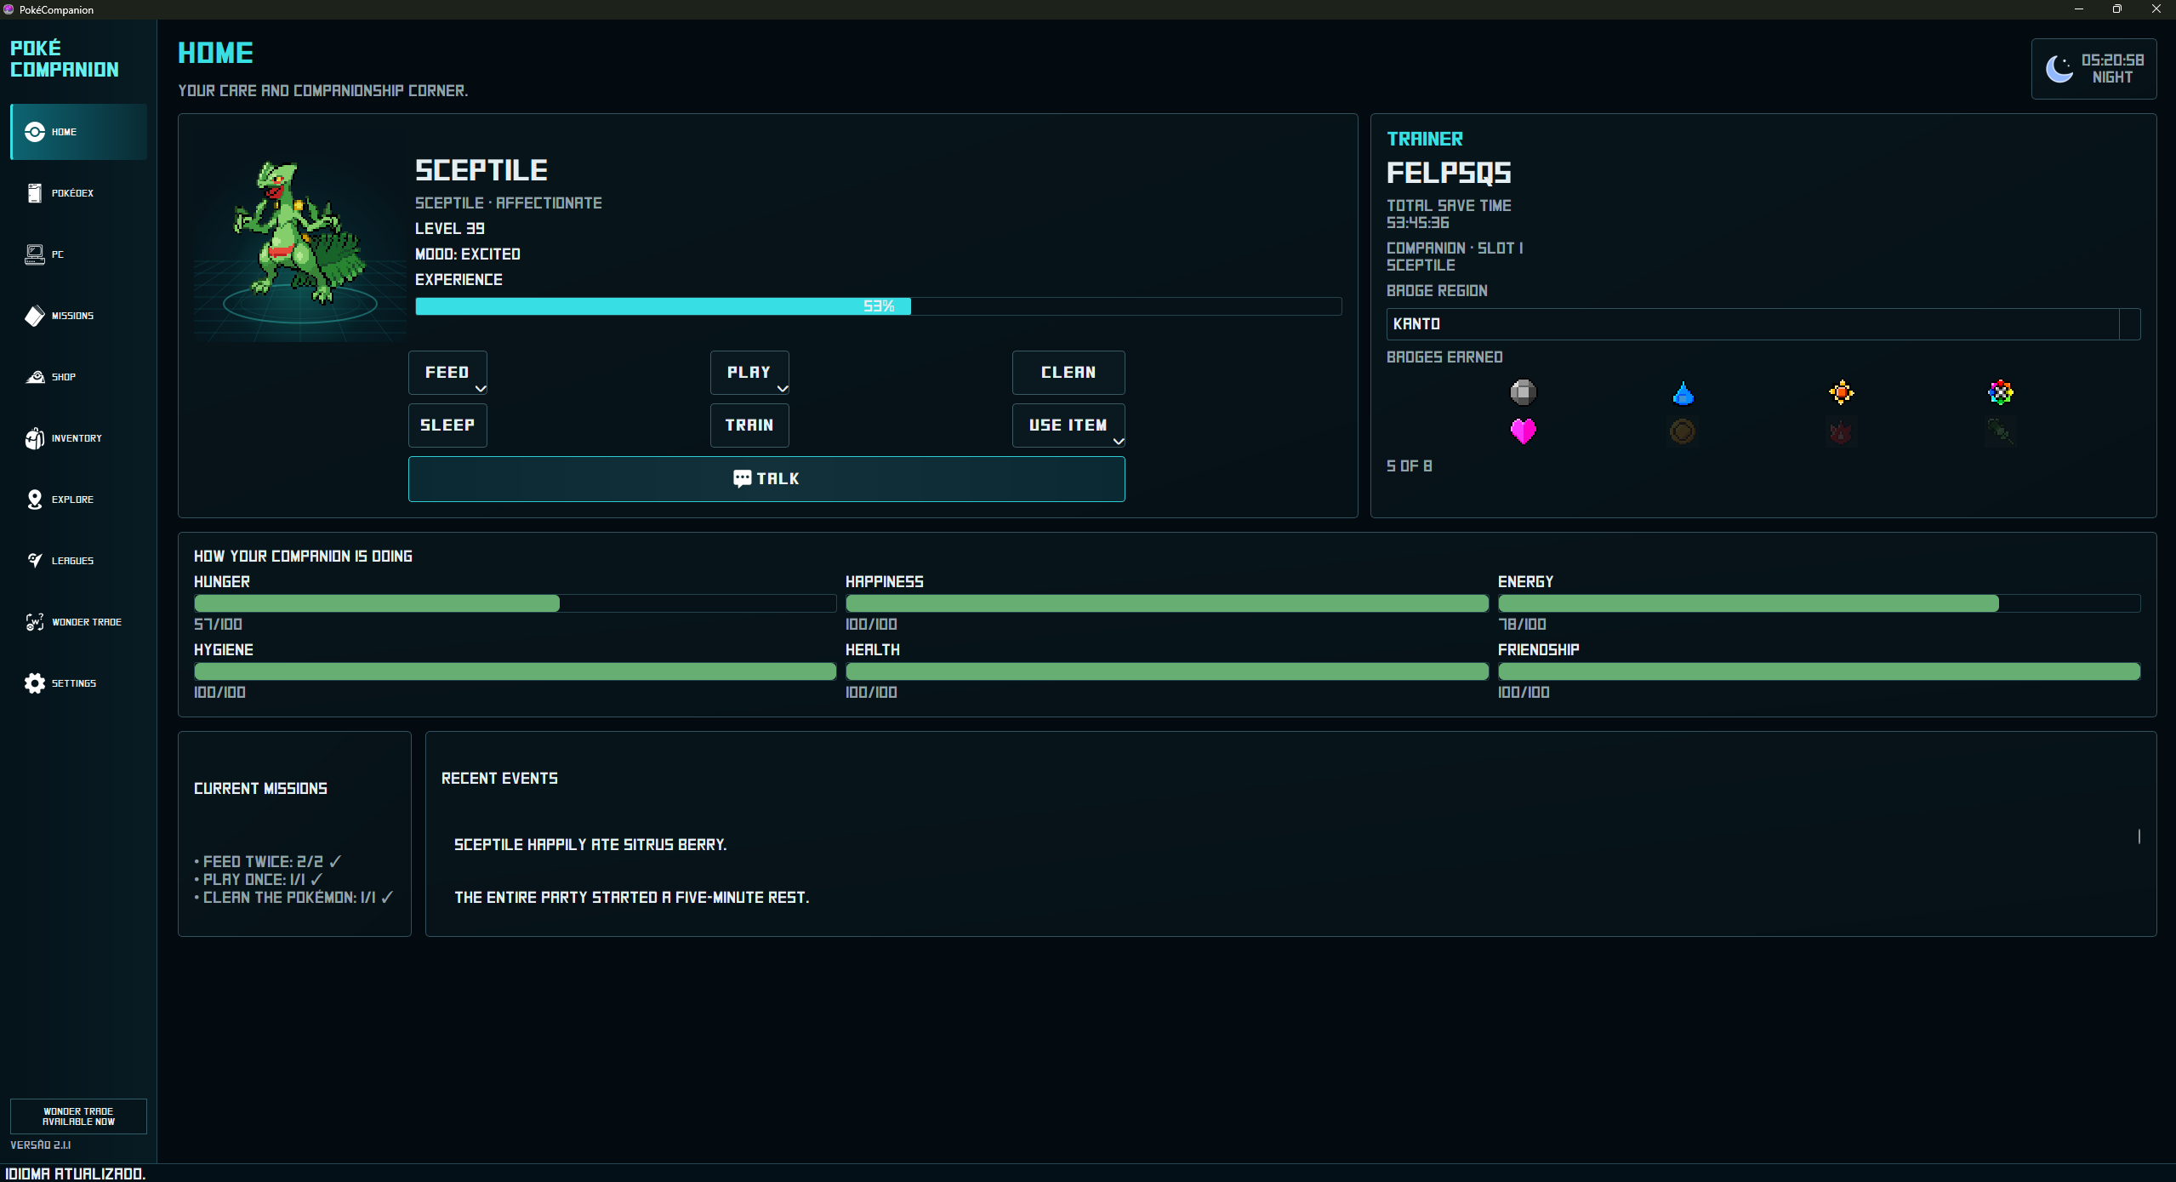Expand the Use Item dropdown
The width and height of the screenshot is (2176, 1182).
[x=1119, y=442]
